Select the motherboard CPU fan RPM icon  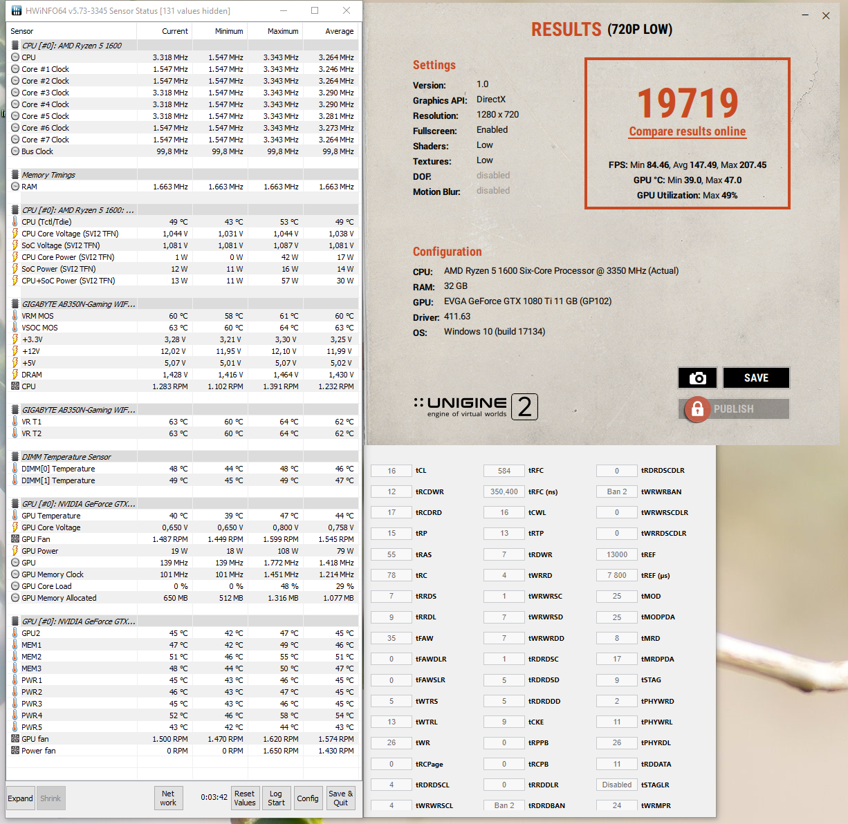[15, 386]
